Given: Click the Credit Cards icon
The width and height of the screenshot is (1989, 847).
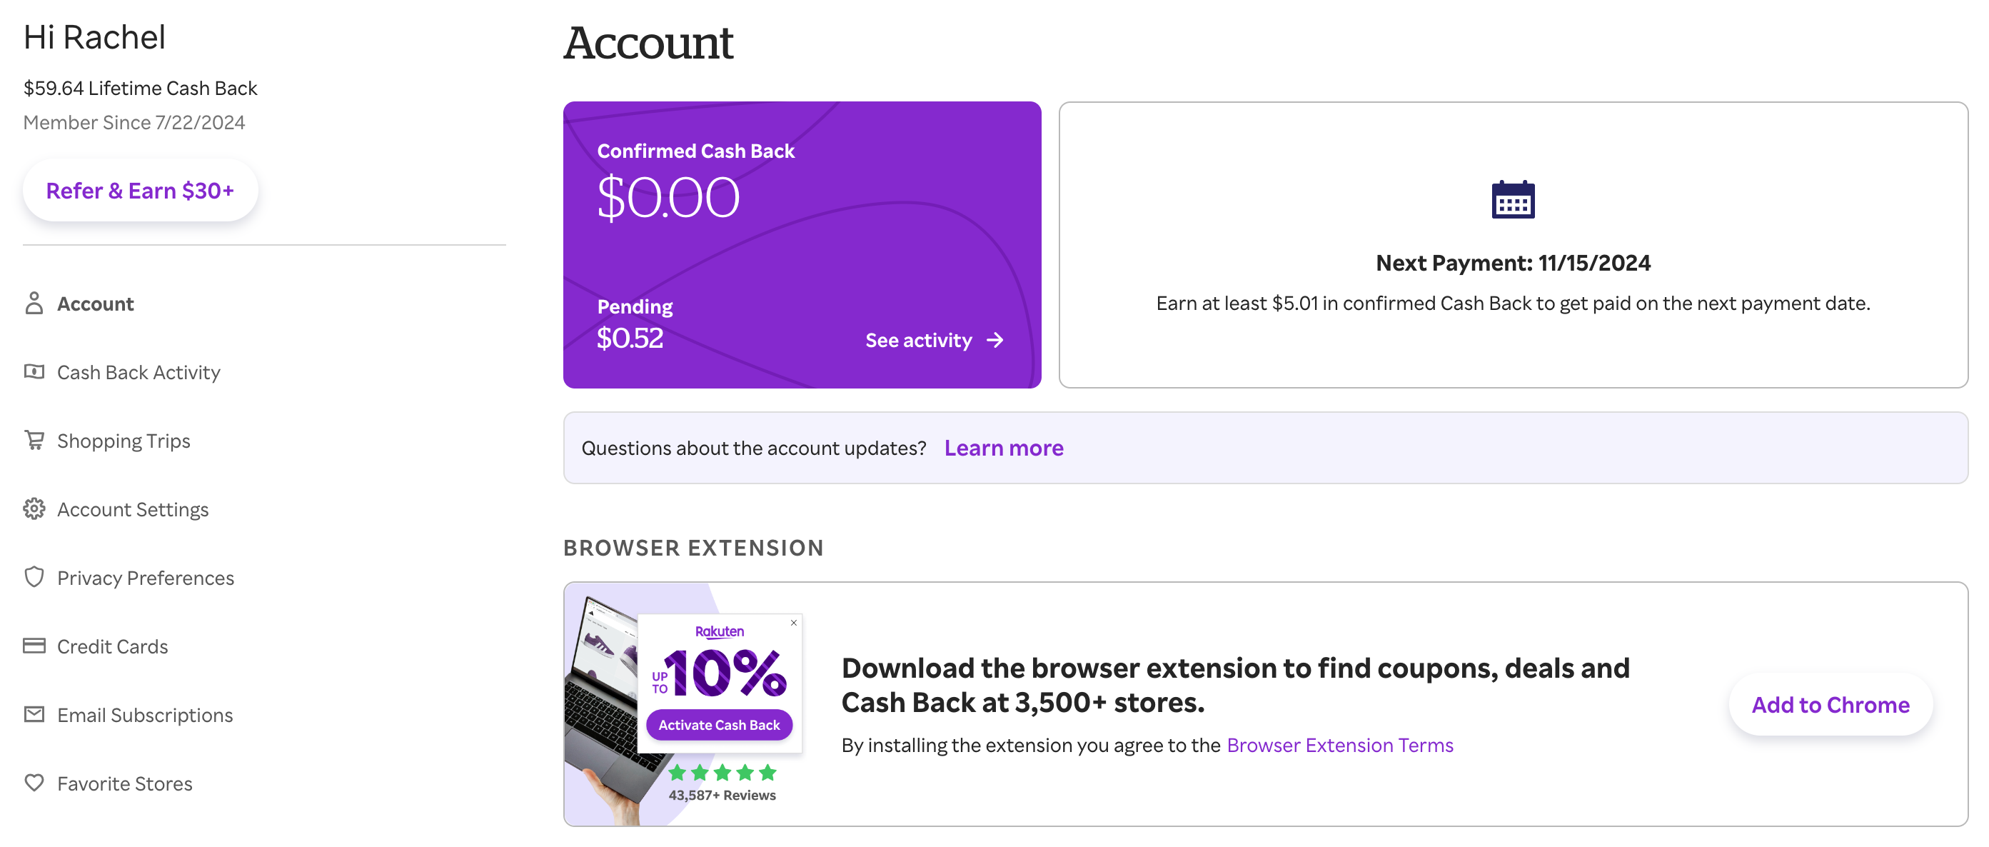Looking at the screenshot, I should (34, 646).
